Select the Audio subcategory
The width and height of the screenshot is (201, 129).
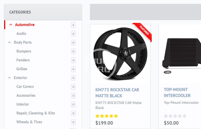pyautogui.click(x=21, y=34)
